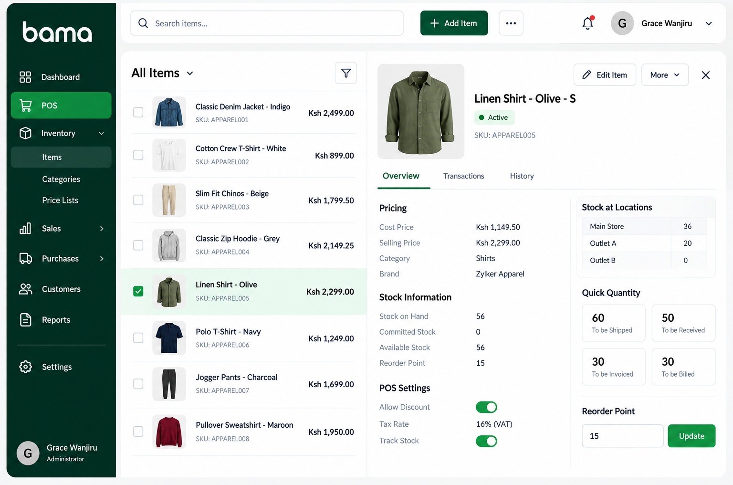The image size is (733, 485).
Task: Open the three-dot options menu
Action: (x=511, y=23)
